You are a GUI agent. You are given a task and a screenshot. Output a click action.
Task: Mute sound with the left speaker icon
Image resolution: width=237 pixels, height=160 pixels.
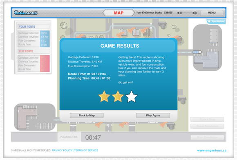pos(178,13)
